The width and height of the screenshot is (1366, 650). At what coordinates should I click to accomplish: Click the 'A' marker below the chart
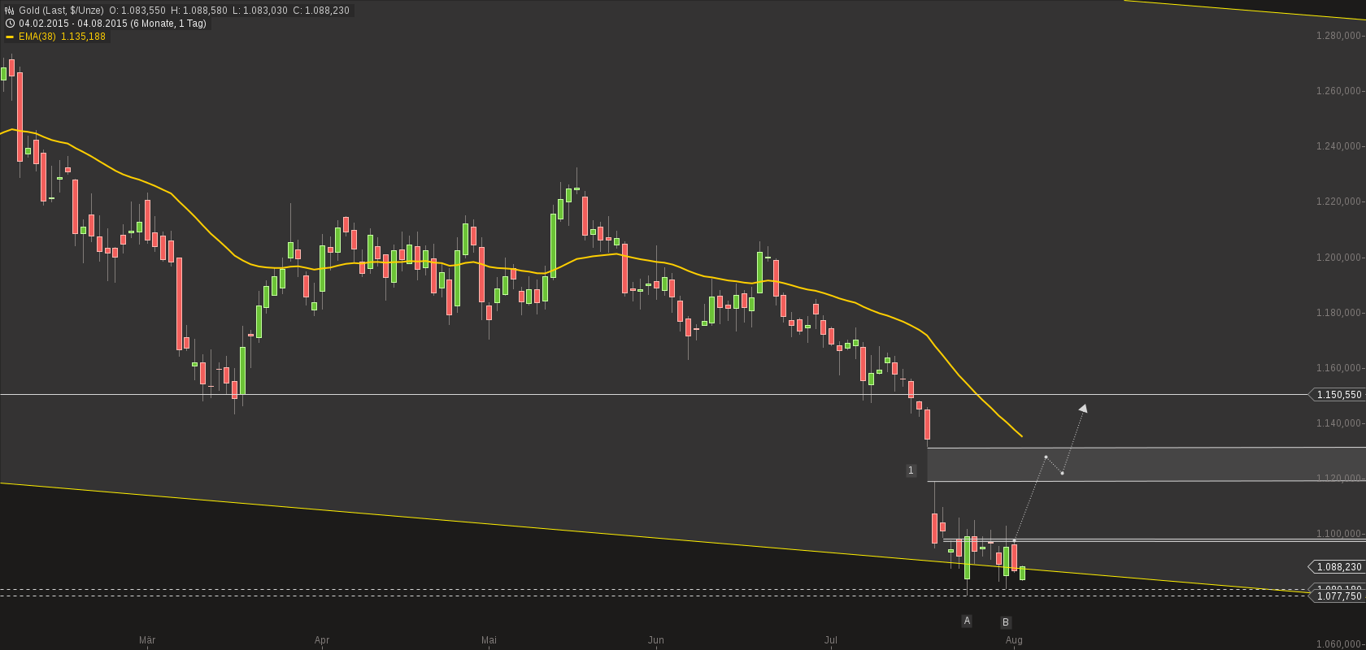(967, 621)
